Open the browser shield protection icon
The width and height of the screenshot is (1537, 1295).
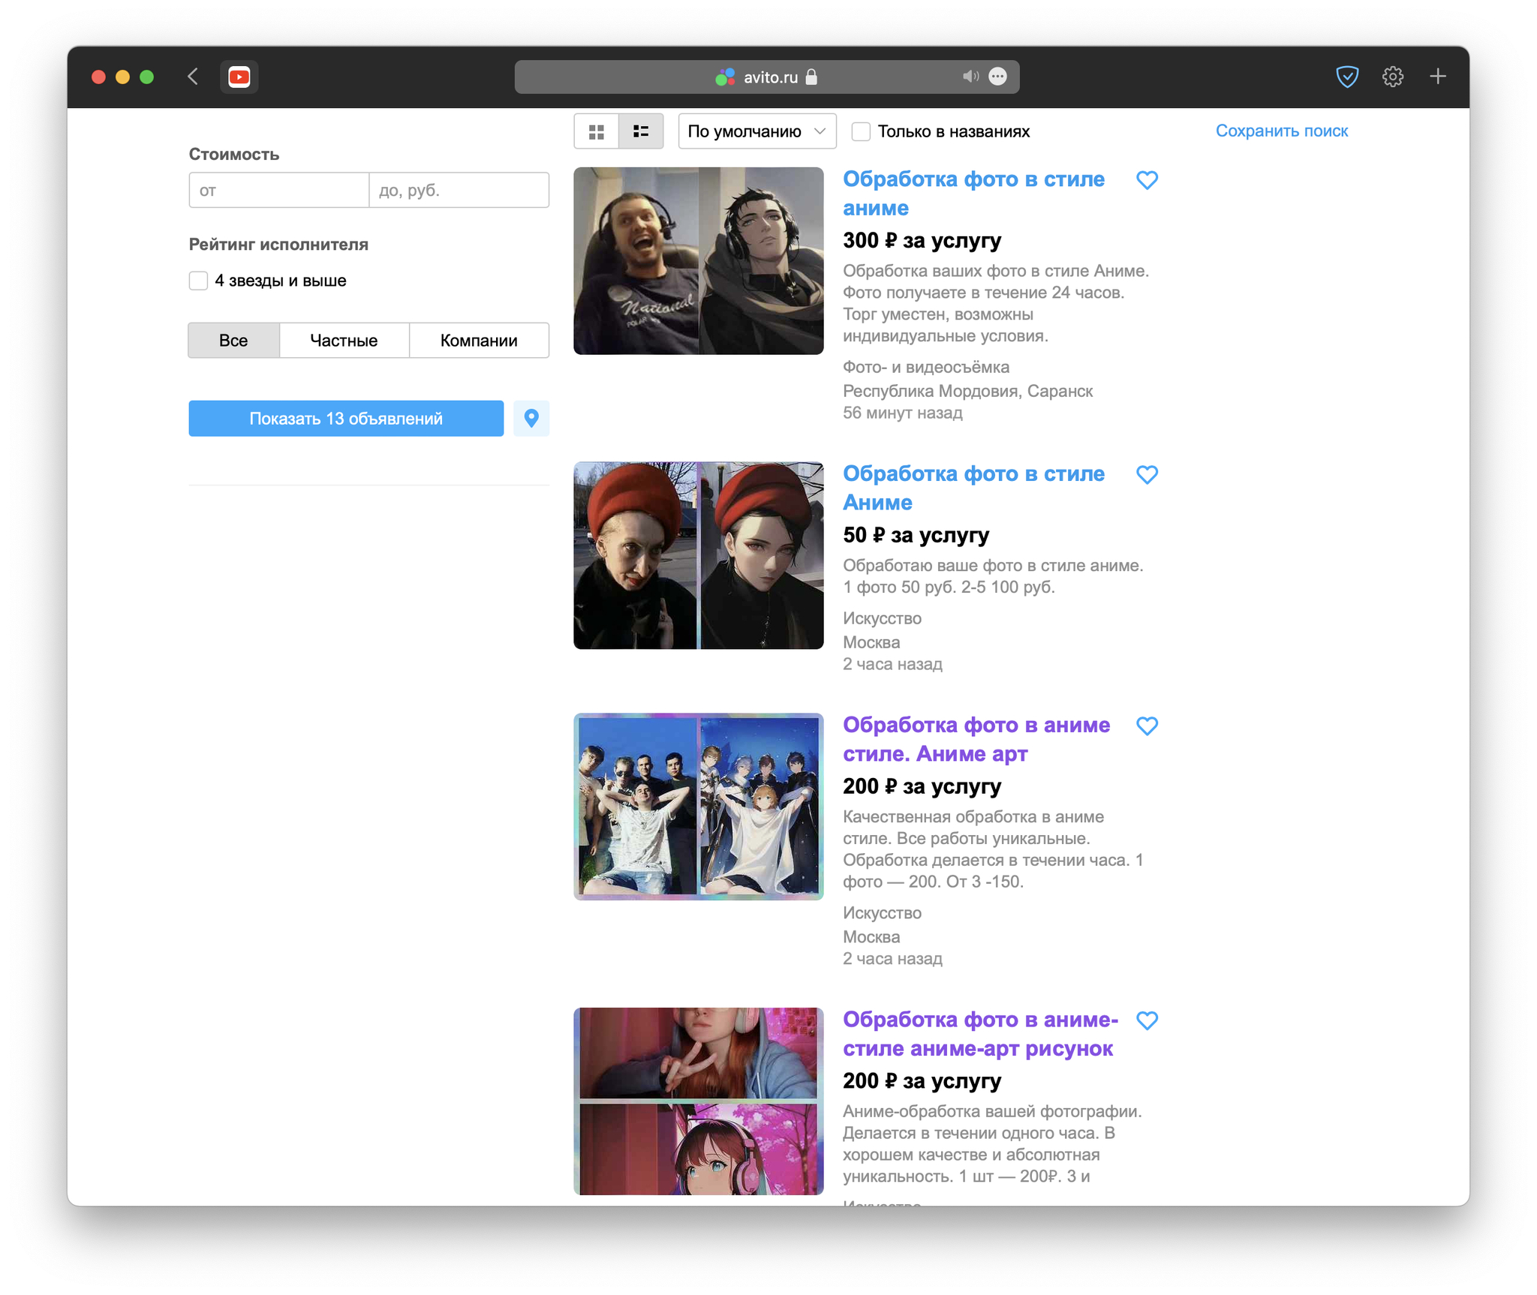pos(1346,77)
